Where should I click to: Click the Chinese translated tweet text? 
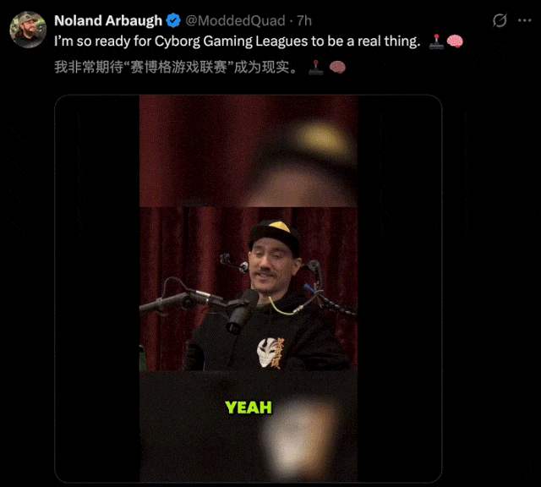coord(176,67)
